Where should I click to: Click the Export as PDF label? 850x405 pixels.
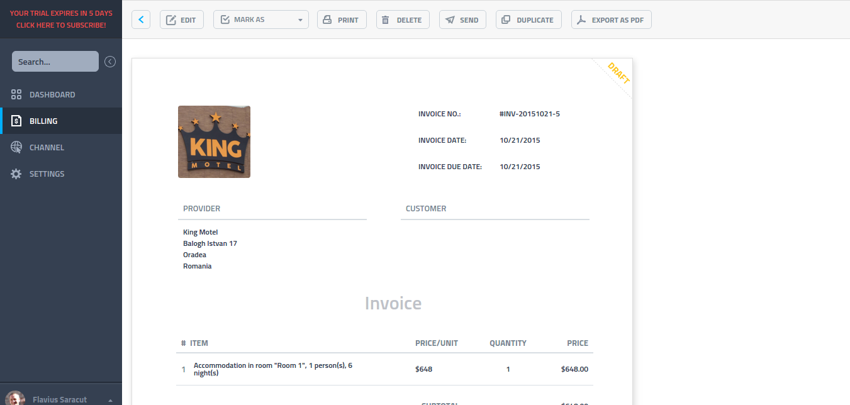[x=617, y=20]
